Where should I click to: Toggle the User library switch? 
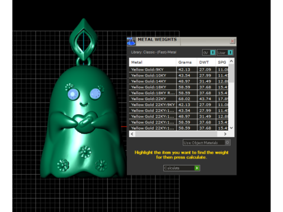225,52
